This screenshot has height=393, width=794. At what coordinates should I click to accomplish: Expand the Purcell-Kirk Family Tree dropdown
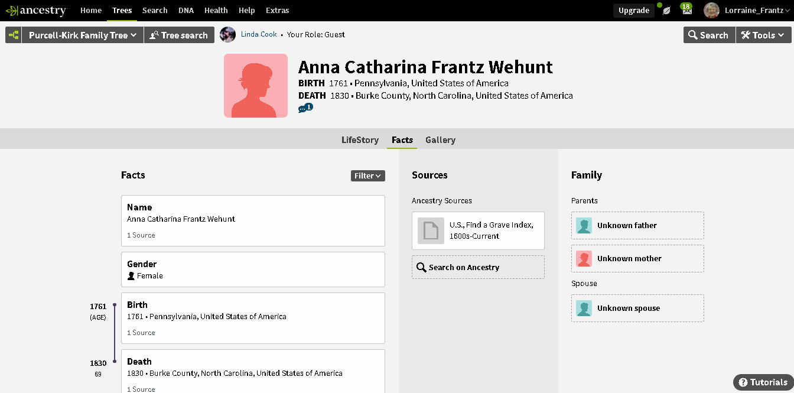[83, 35]
